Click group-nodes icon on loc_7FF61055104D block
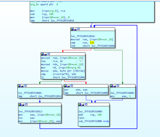 point(86,105)
